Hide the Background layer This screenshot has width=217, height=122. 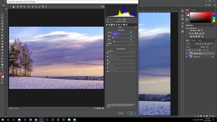pos(186,57)
